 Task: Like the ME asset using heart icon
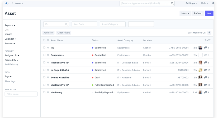coord(48,48)
